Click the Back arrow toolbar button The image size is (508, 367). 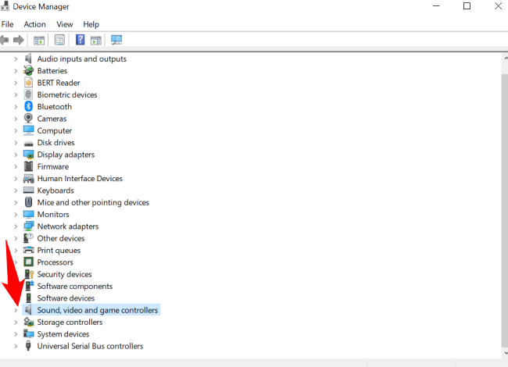pos(5,40)
